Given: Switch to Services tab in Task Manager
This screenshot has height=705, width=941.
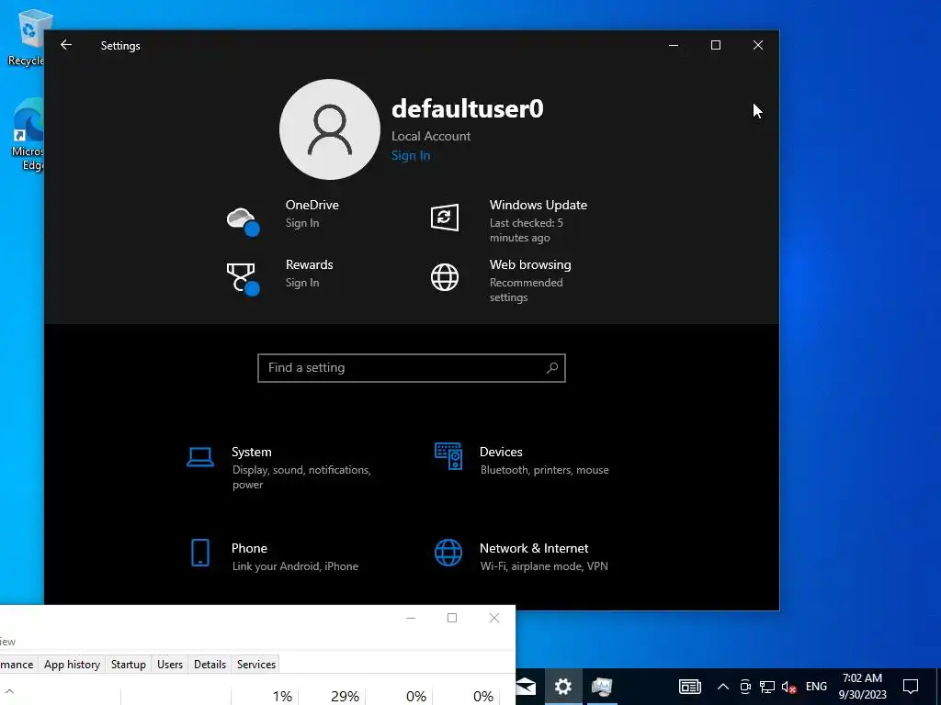Looking at the screenshot, I should point(256,665).
